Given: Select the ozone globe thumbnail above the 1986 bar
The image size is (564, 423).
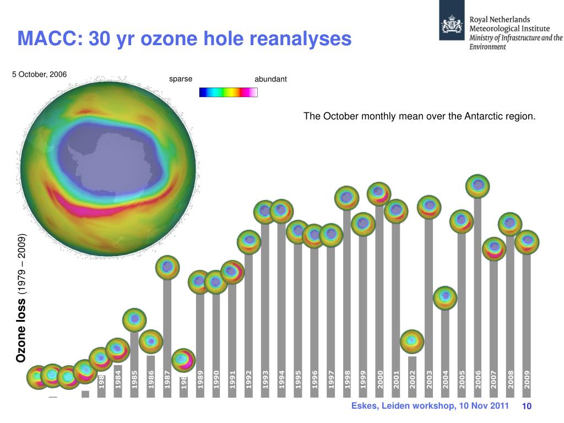Looking at the screenshot, I should (x=151, y=341).
